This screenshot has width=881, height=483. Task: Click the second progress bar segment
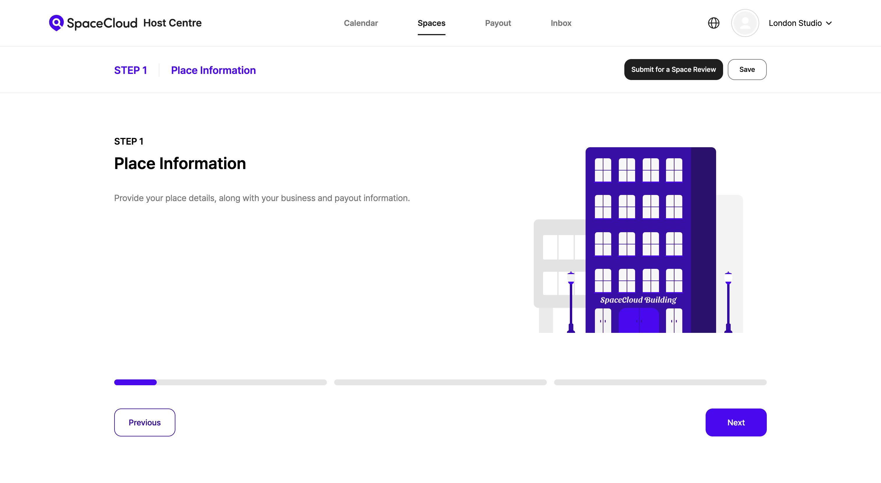pyautogui.click(x=440, y=382)
